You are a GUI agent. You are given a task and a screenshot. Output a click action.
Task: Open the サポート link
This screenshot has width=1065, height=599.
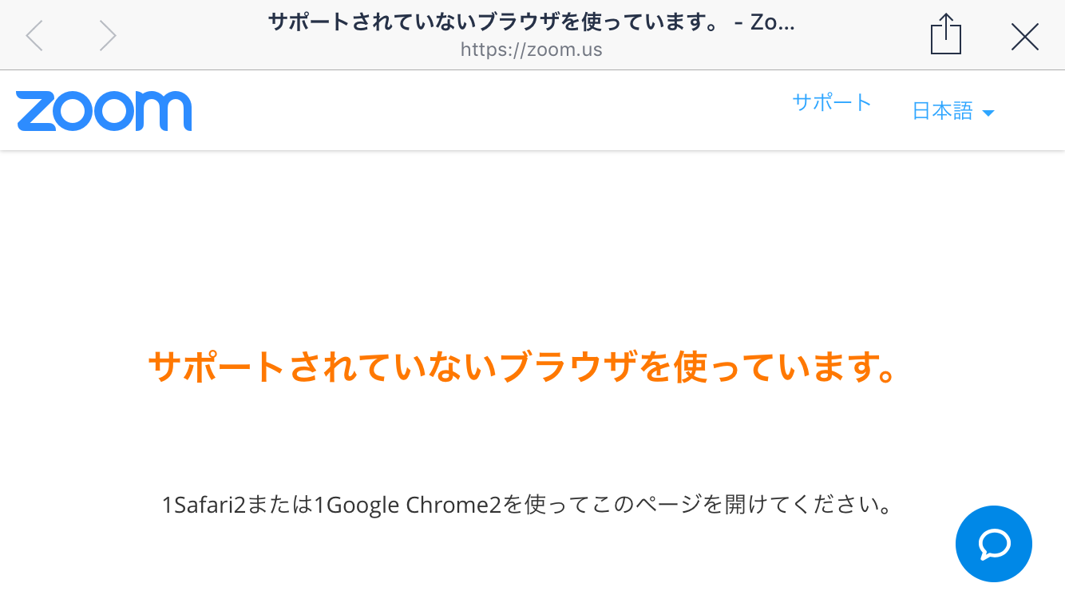[x=832, y=102]
